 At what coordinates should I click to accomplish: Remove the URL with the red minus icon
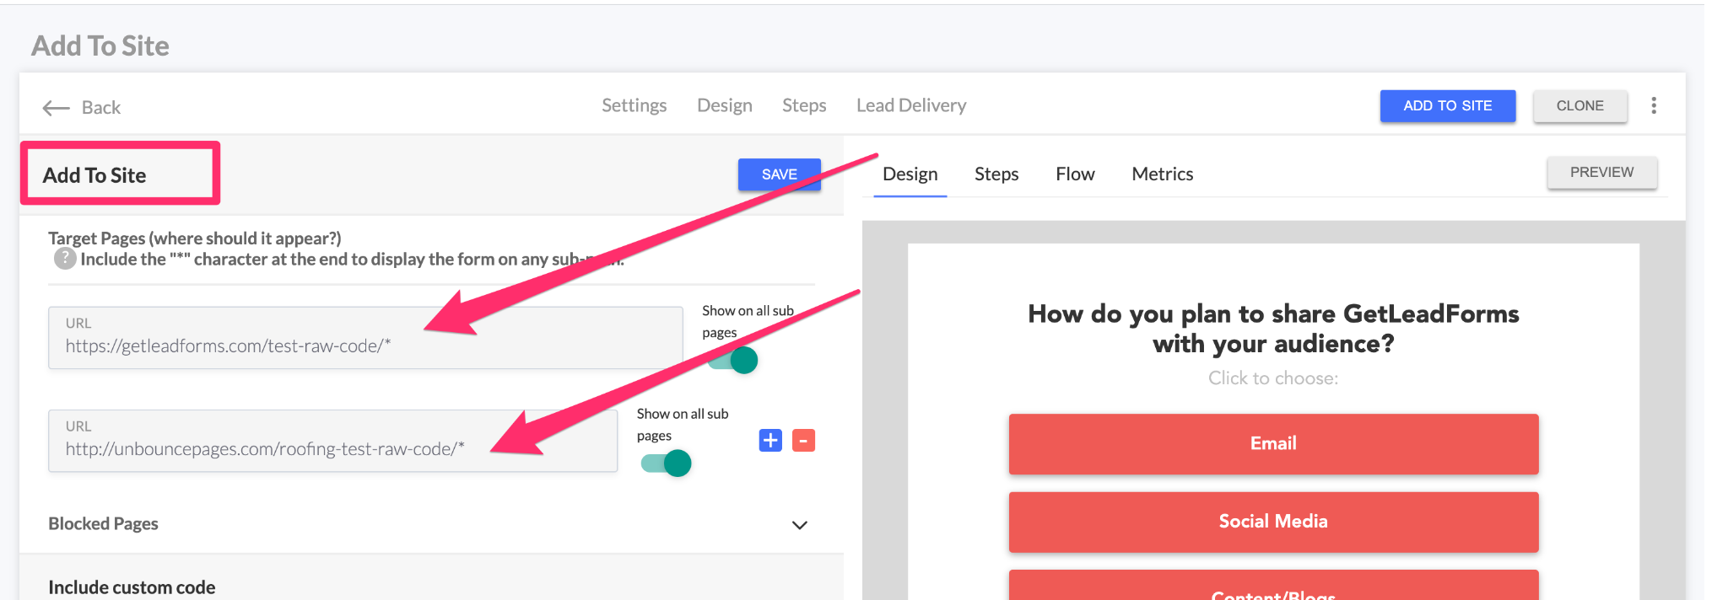pos(803,441)
